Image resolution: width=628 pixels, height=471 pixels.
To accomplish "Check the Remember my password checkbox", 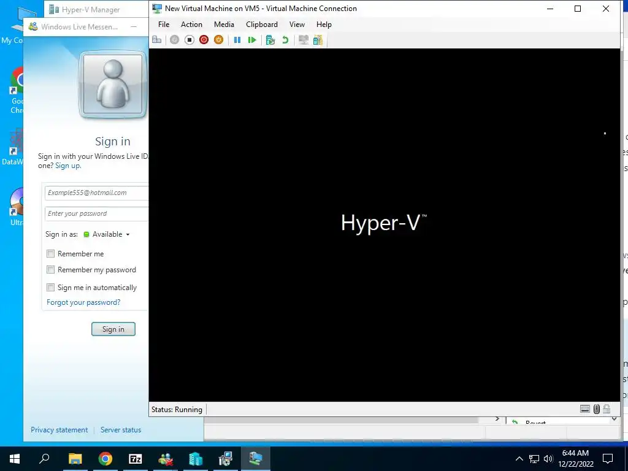I will (x=50, y=270).
